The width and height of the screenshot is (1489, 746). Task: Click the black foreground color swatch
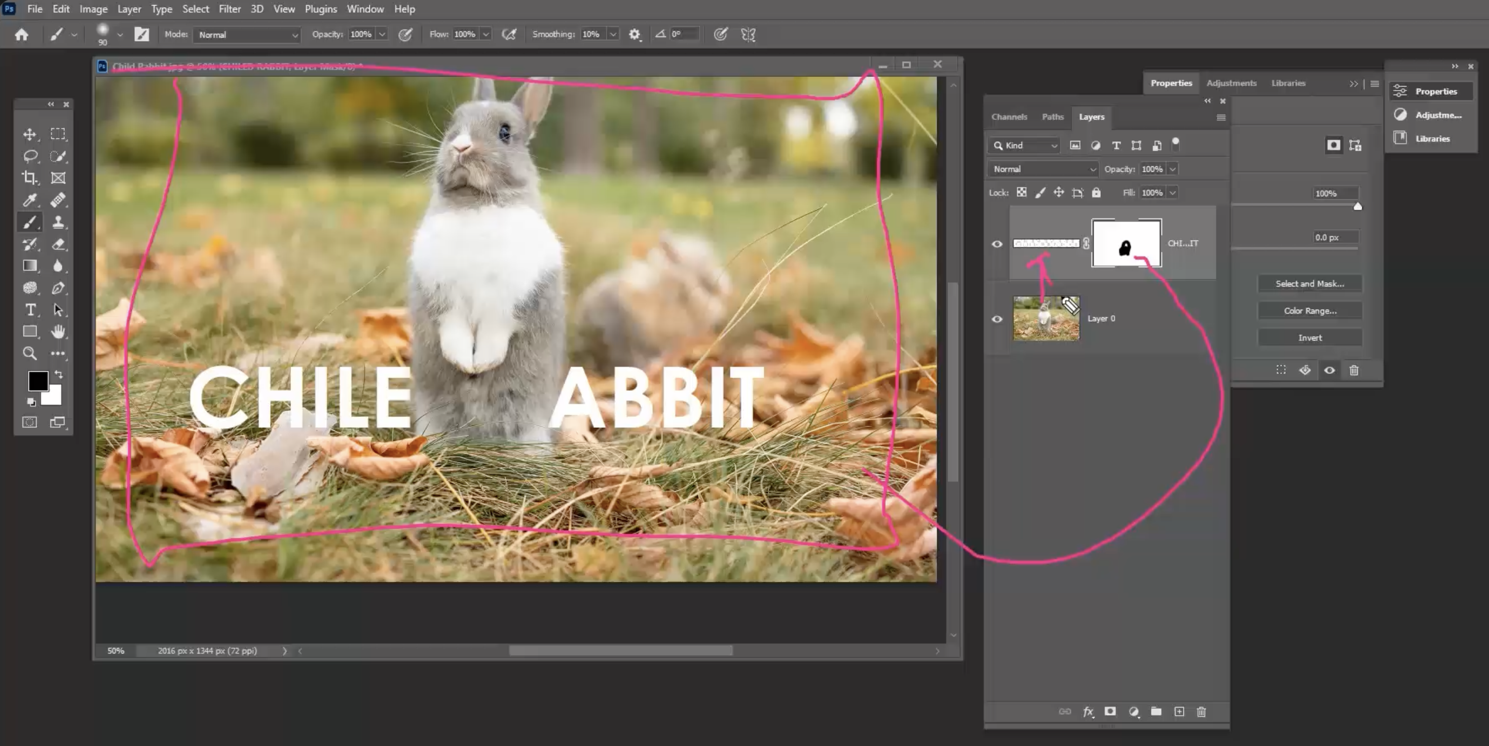point(37,381)
